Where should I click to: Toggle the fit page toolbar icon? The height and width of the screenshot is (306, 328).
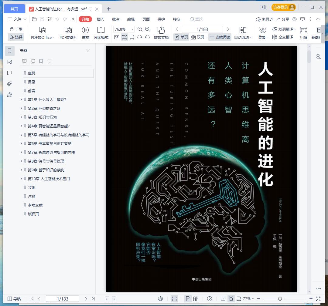[x=125, y=37]
